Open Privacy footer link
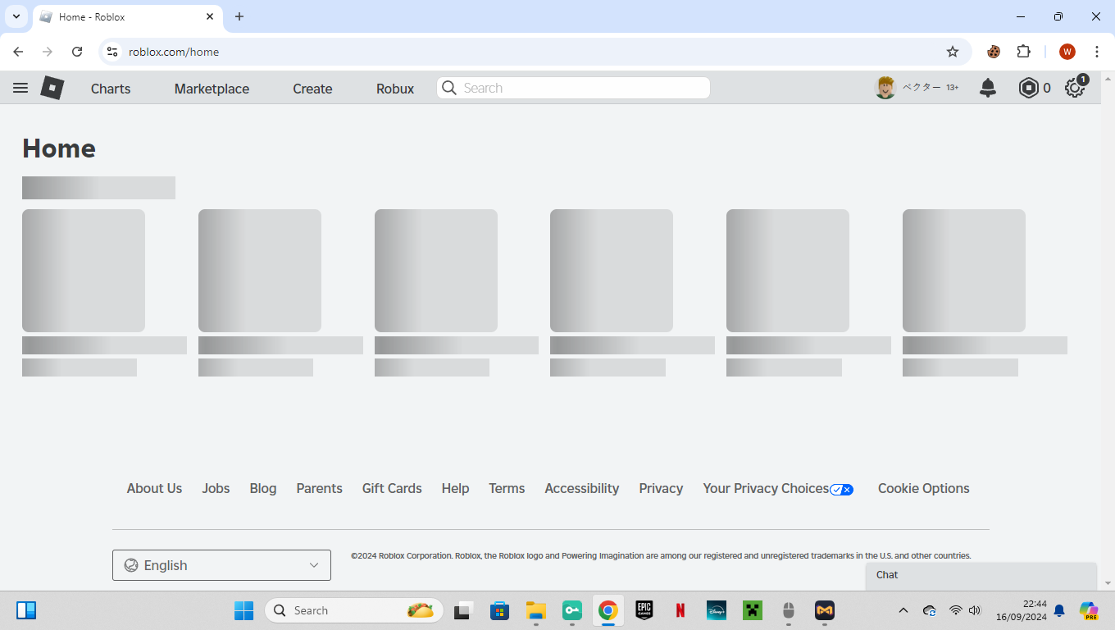 [x=661, y=488]
